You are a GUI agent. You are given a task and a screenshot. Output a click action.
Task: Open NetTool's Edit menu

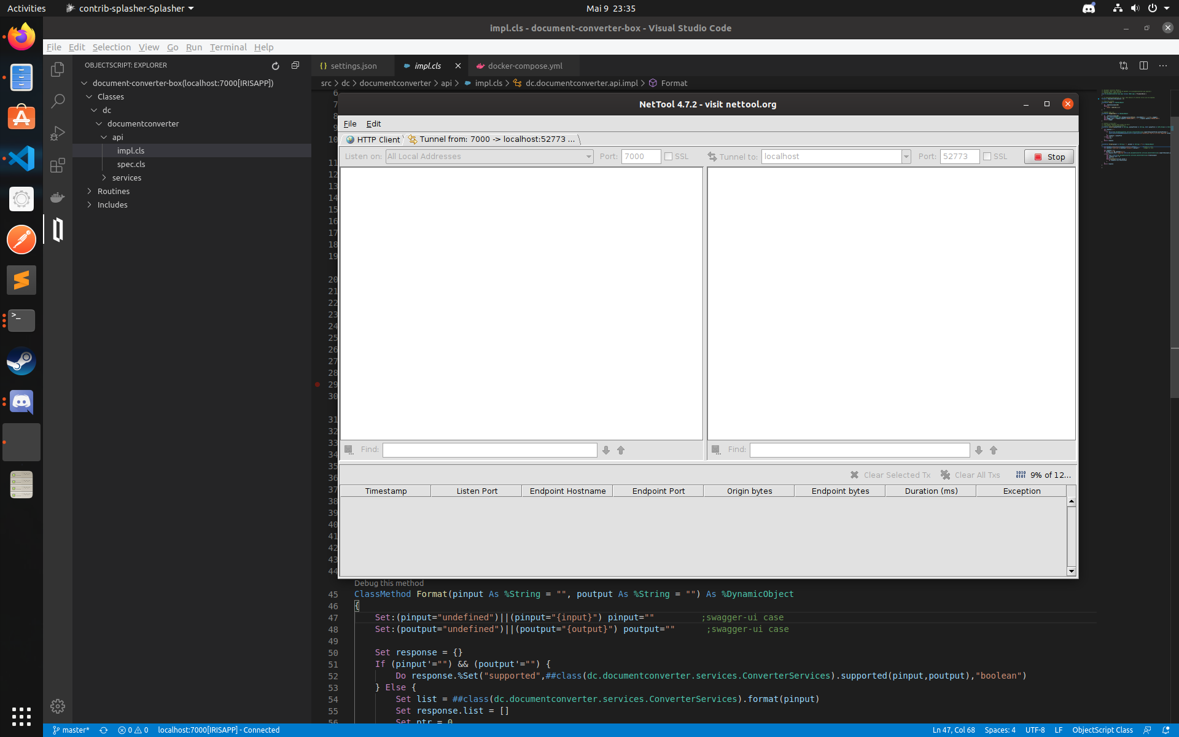373,123
